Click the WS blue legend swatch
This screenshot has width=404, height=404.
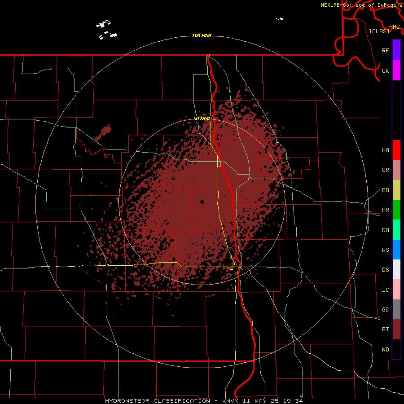coord(396,250)
